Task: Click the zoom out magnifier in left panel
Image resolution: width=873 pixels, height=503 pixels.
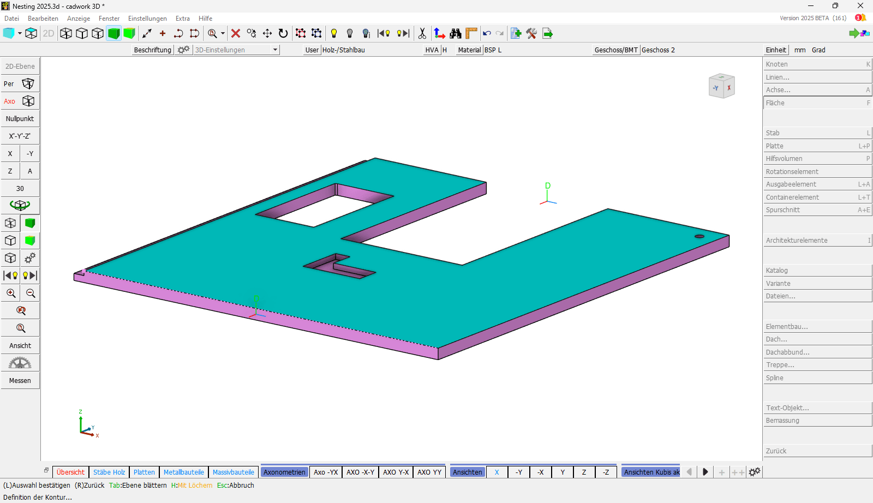Action: coord(31,293)
